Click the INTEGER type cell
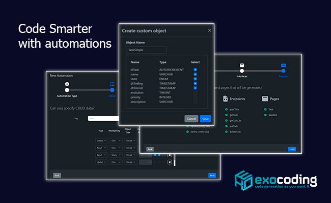This screenshot has height=203, width=331. pyautogui.click(x=165, y=97)
